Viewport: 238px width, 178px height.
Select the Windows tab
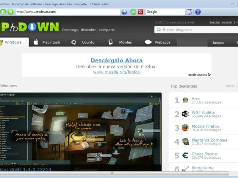pyautogui.click(x=14, y=42)
